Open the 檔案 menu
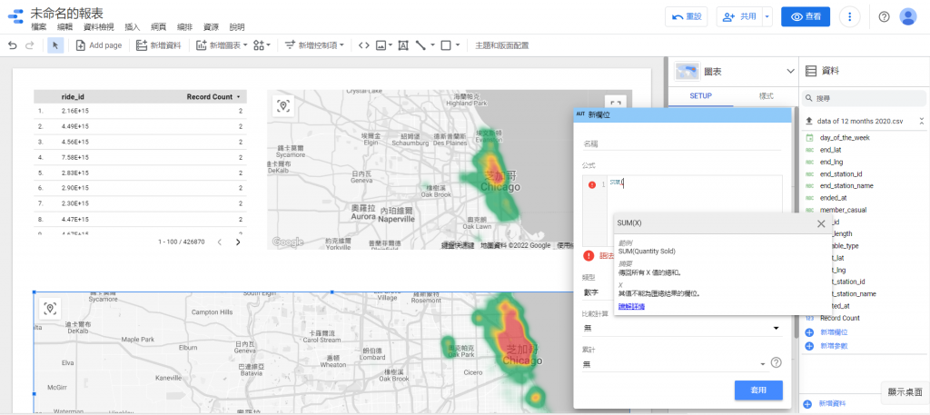This screenshot has height=415, width=930. point(39,27)
